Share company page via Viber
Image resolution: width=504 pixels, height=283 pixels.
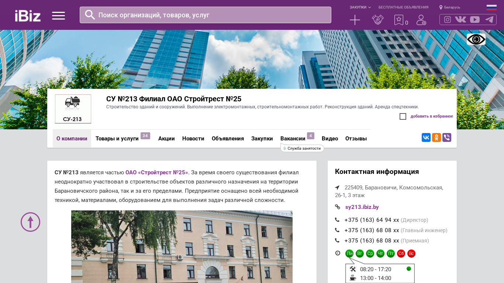click(447, 137)
